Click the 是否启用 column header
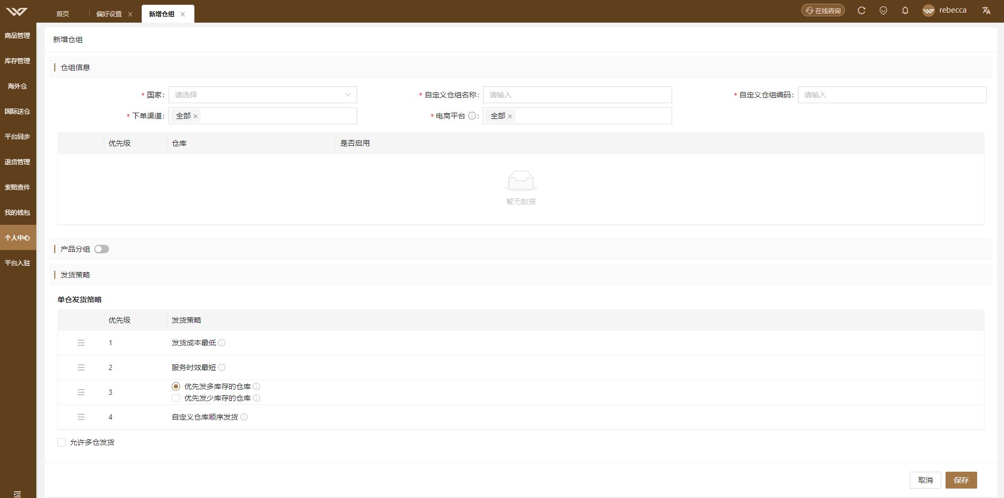The height and width of the screenshot is (498, 1004). coord(355,143)
